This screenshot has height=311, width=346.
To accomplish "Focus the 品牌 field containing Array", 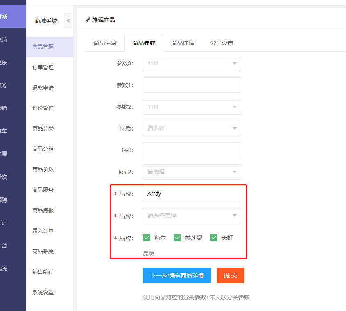I will pyautogui.click(x=192, y=194).
